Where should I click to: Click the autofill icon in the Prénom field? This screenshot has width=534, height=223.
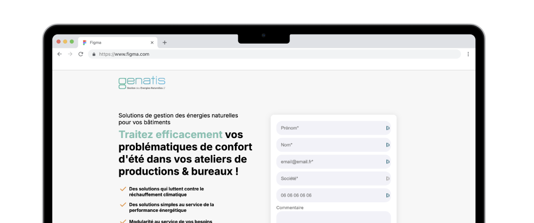pos(387,128)
